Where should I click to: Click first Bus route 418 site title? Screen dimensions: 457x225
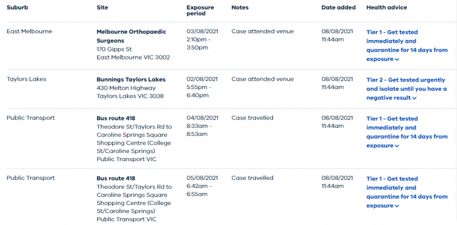click(x=116, y=118)
